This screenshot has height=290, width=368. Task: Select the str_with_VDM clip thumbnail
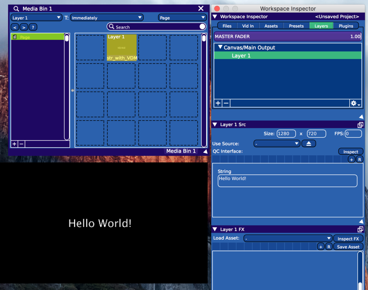click(121, 47)
